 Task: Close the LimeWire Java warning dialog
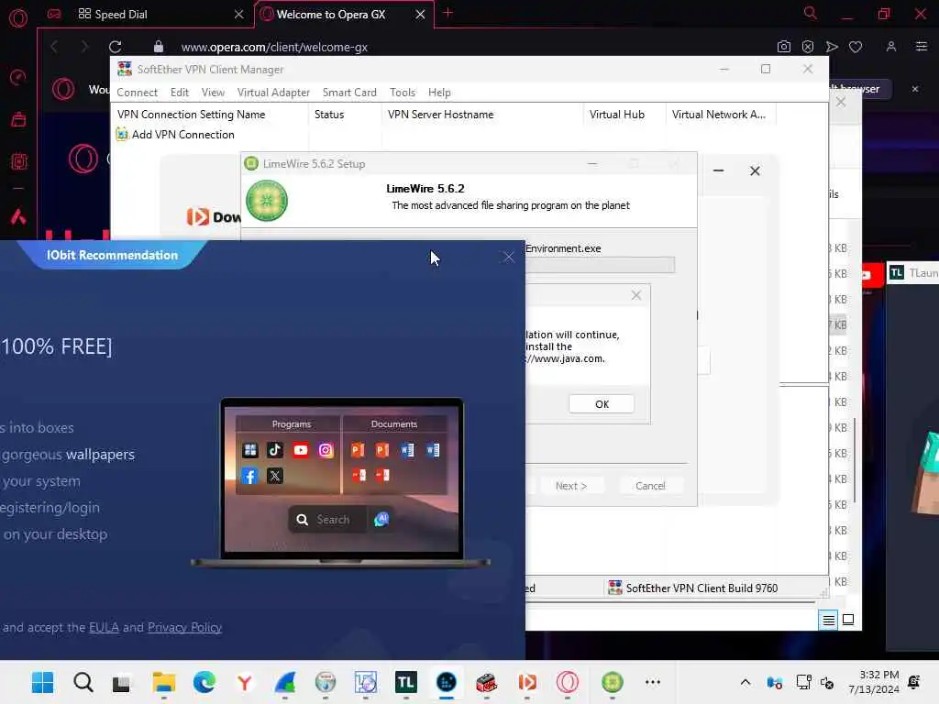(636, 295)
